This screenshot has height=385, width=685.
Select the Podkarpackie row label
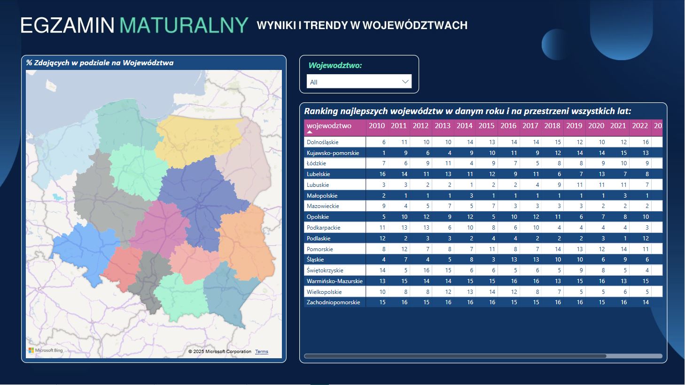point(323,228)
